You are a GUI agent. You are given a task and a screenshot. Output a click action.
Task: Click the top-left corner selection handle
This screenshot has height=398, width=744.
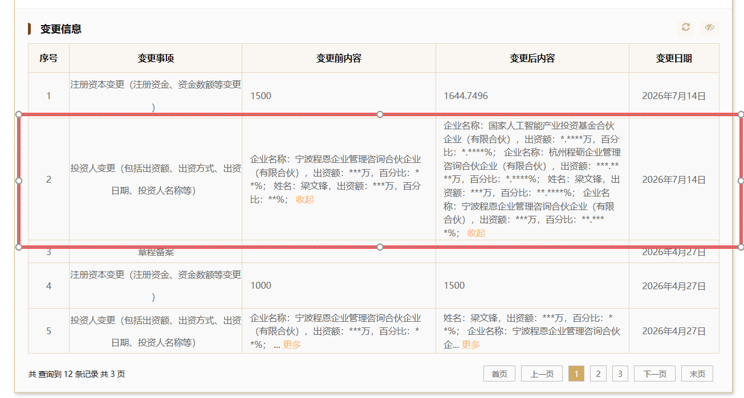19,114
